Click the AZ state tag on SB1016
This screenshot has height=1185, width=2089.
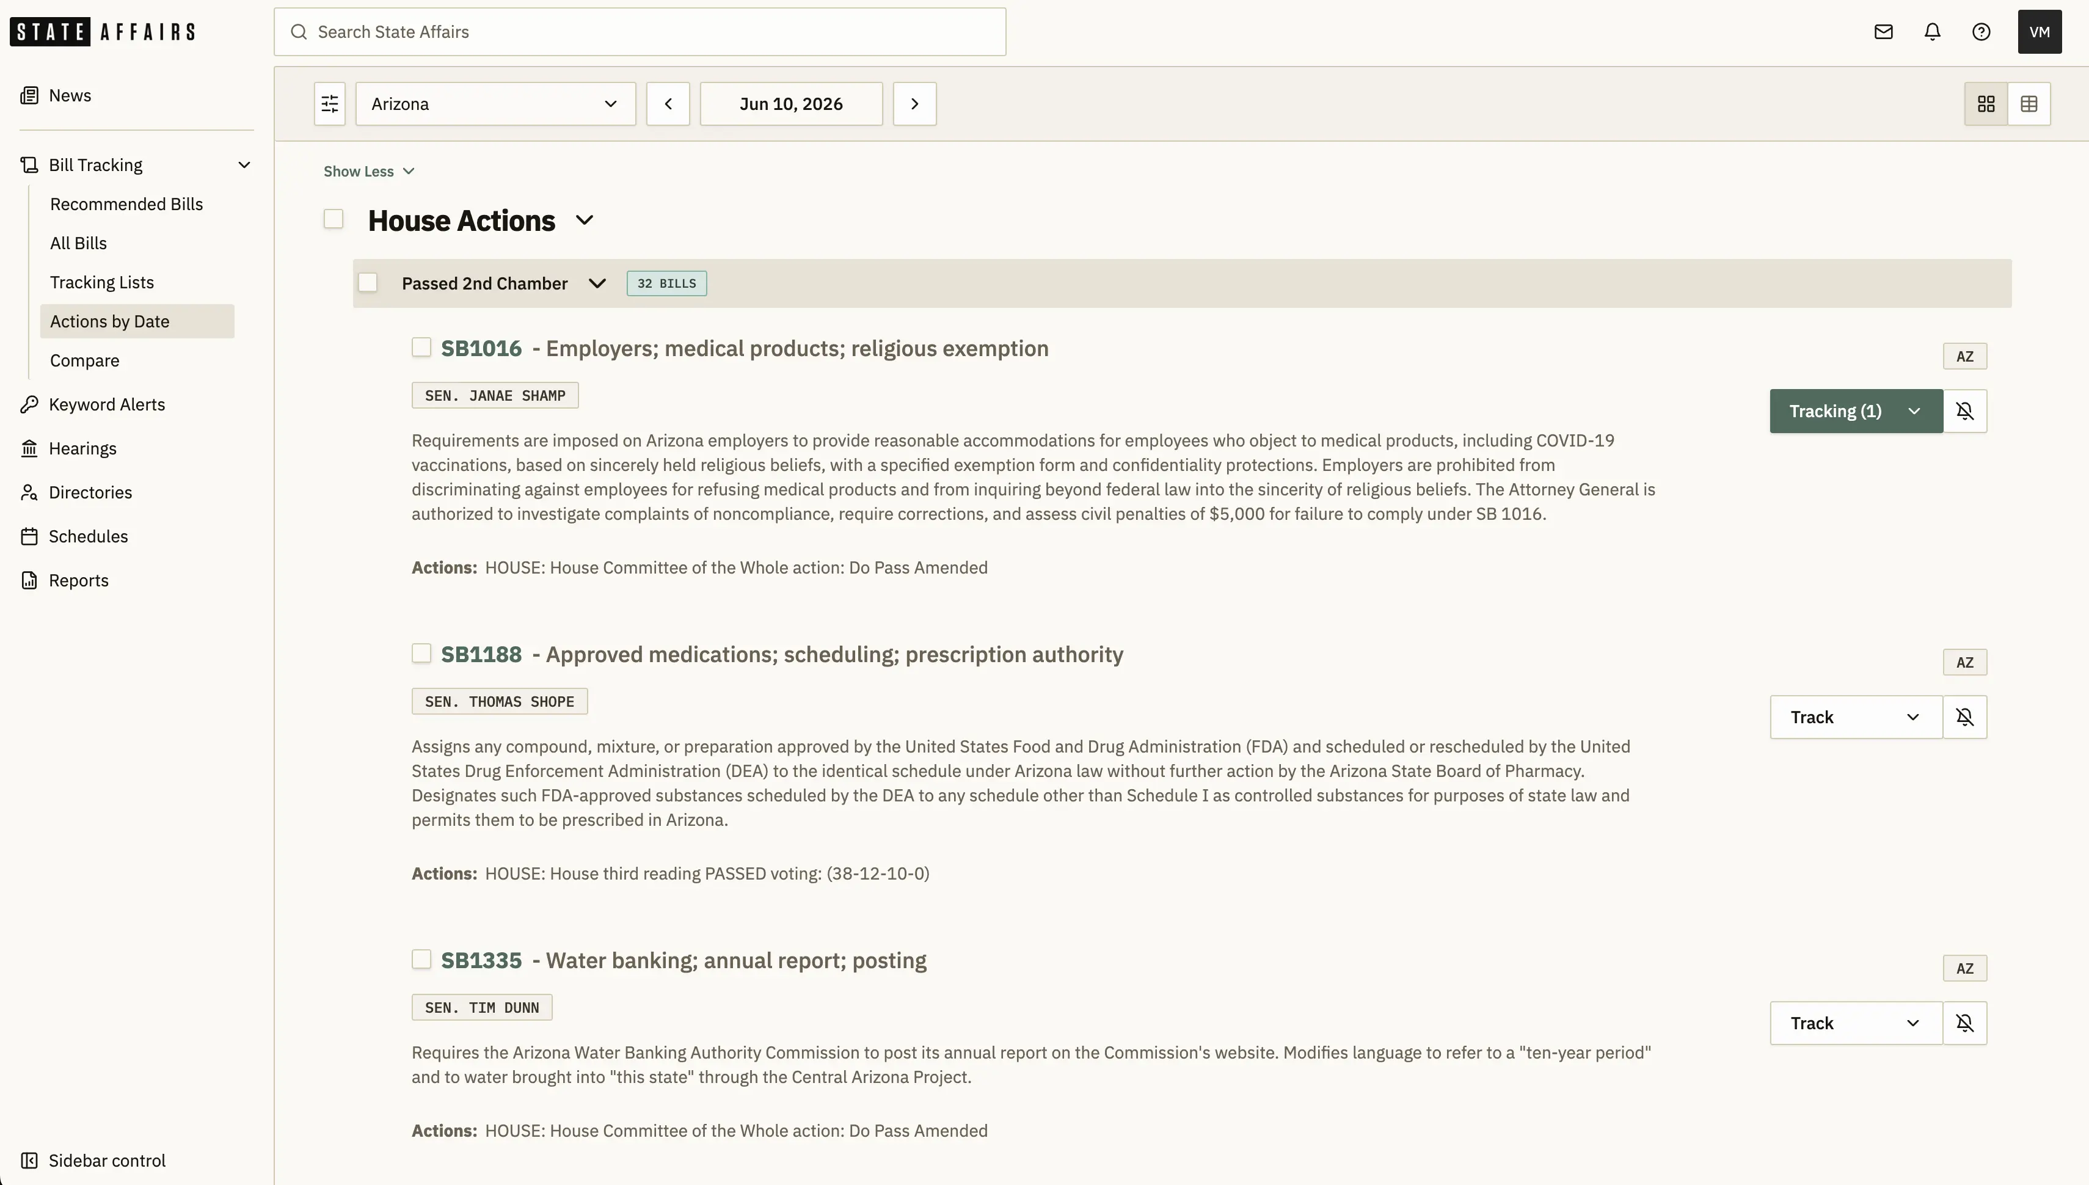tap(1964, 357)
